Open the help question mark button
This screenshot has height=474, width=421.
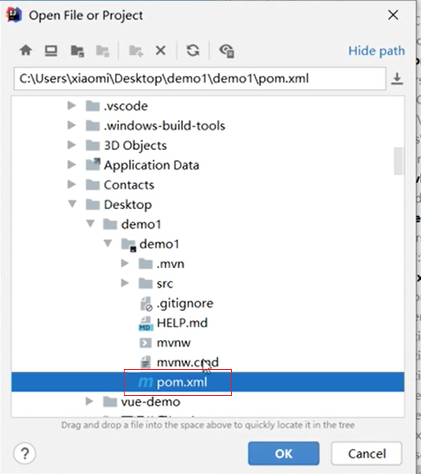tap(24, 453)
